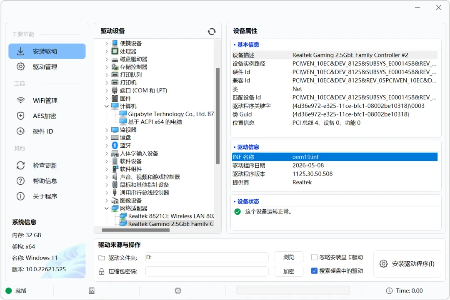
Task: Click the 监视器 monitor icon
Action: (x=115, y=130)
